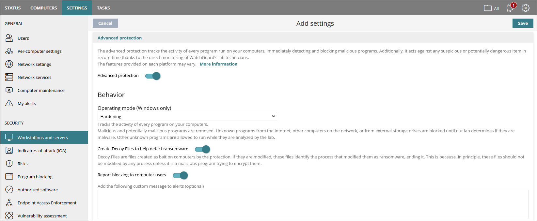Switch to the Computers tab
Image resolution: width=537 pixels, height=221 pixels.
(x=44, y=8)
